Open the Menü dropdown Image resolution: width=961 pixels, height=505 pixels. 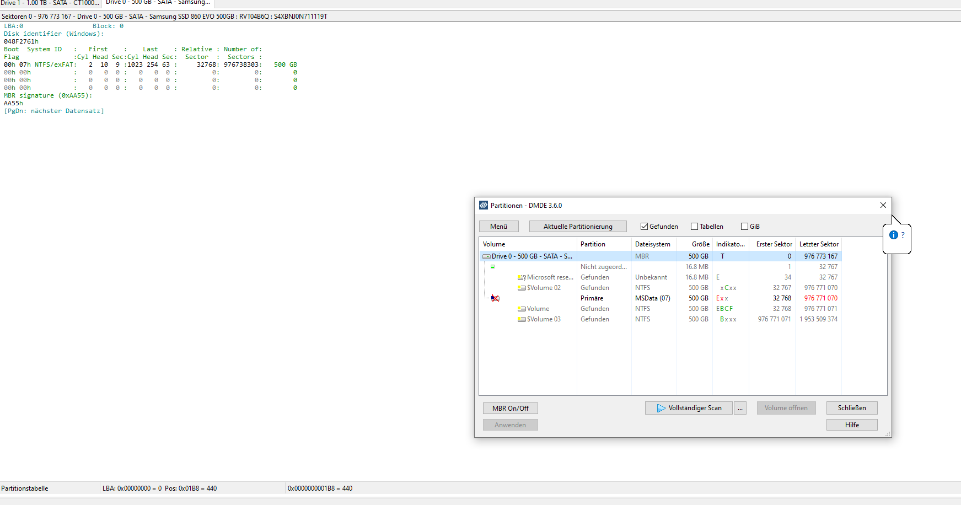click(498, 226)
